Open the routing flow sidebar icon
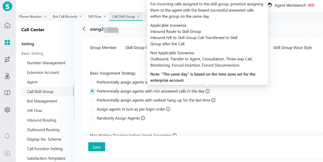The width and height of the screenshot is (323, 162). pyautogui.click(x=7, y=59)
